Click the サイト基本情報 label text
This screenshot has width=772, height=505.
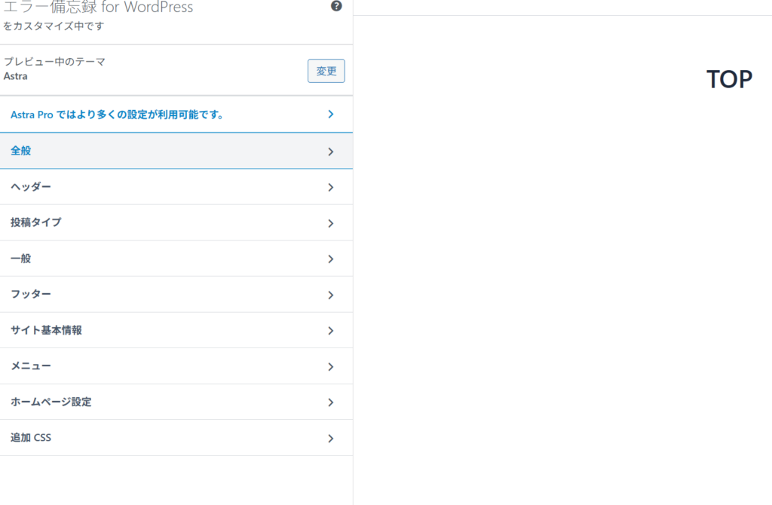(x=46, y=330)
